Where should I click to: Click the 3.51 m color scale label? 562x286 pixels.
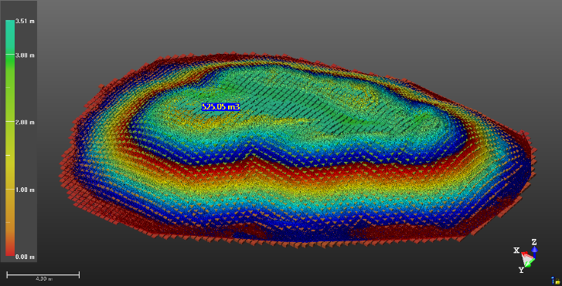point(25,22)
